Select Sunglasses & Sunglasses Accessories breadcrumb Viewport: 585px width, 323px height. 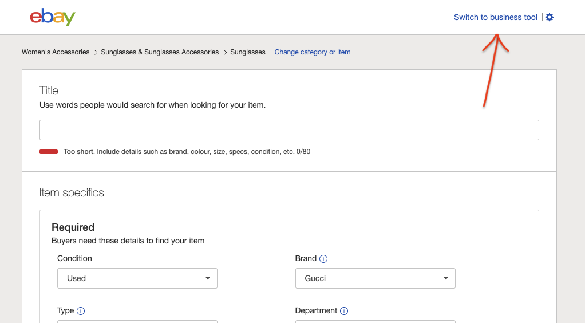click(x=160, y=52)
